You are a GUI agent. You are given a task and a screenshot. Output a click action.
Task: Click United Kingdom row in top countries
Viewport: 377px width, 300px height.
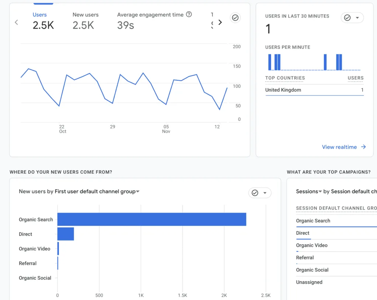click(x=314, y=90)
